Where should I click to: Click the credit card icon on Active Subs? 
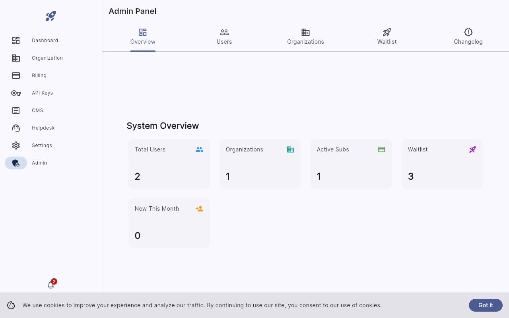coord(381,149)
